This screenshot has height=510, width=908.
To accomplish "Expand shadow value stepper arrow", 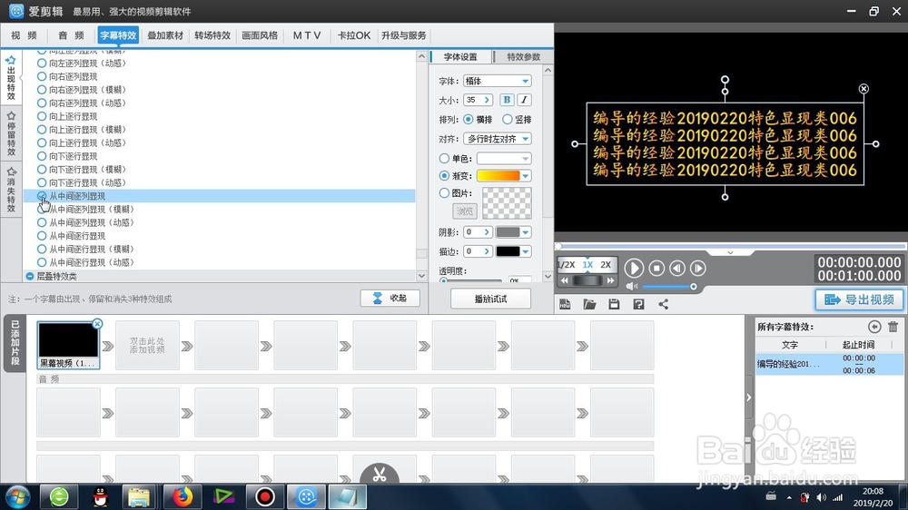I will tap(487, 232).
